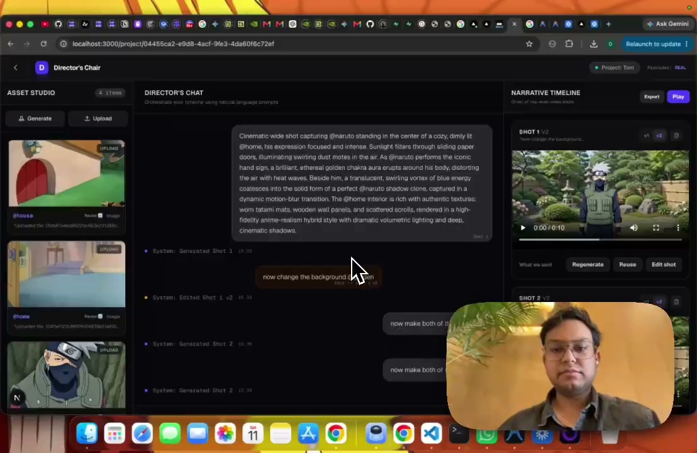Click Relaunch to update Chrome
This screenshot has width=697, height=453.
653,43
